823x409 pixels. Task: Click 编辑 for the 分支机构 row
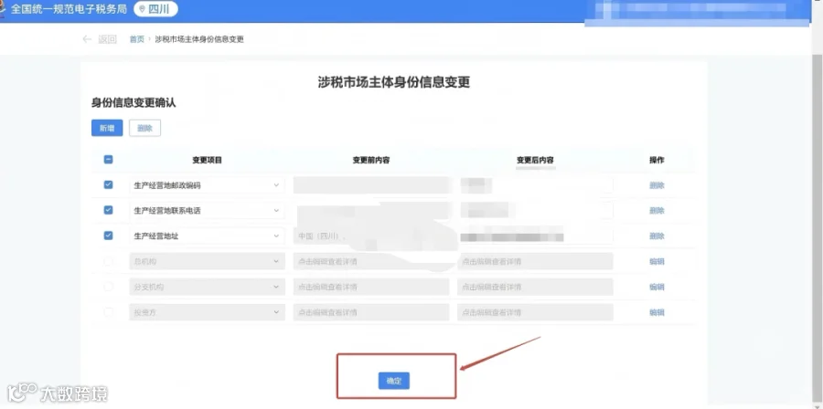click(657, 287)
